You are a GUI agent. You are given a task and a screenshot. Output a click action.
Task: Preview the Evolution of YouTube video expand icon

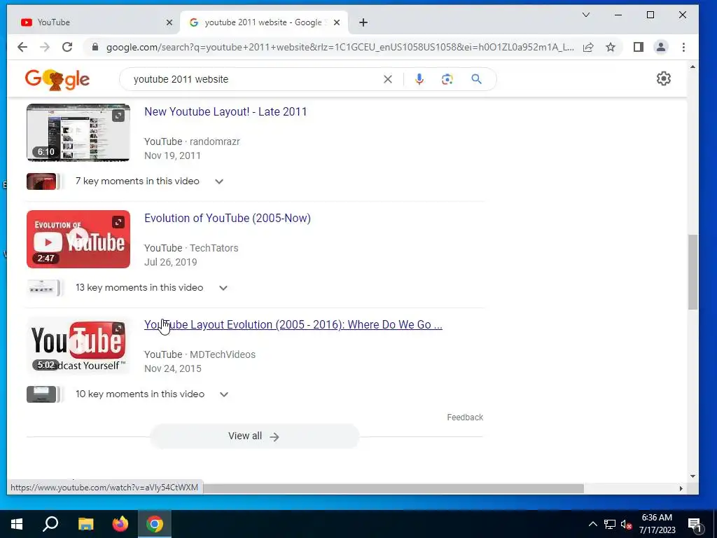[x=118, y=222]
